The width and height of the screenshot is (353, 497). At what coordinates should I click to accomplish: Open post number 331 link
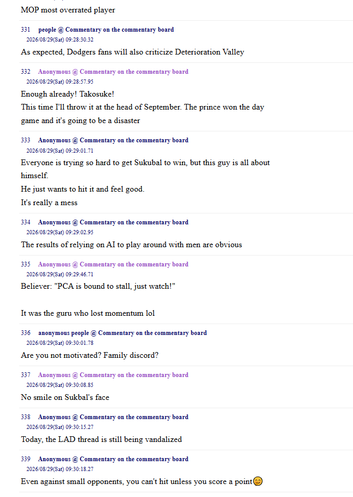click(x=25, y=30)
